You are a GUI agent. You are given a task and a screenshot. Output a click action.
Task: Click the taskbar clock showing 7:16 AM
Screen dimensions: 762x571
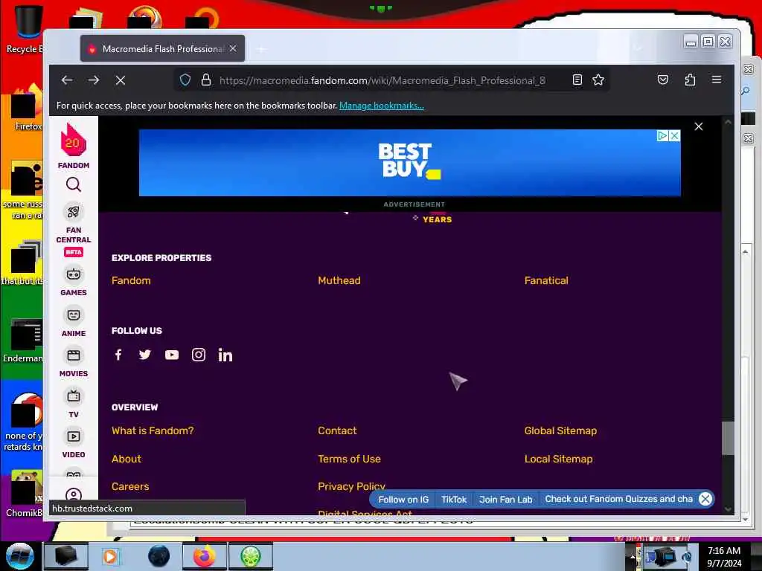(x=724, y=556)
